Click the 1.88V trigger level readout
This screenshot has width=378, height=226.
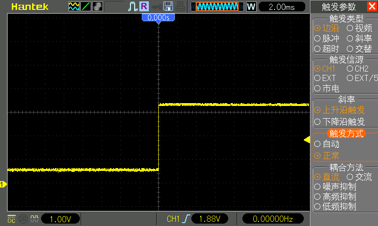coord(209,218)
